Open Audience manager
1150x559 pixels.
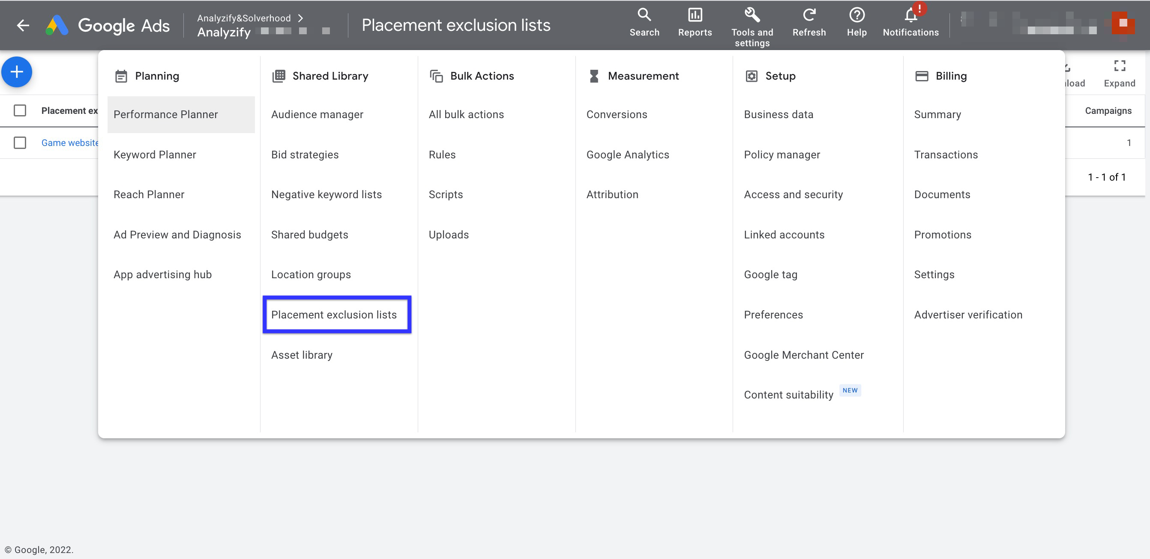317,115
